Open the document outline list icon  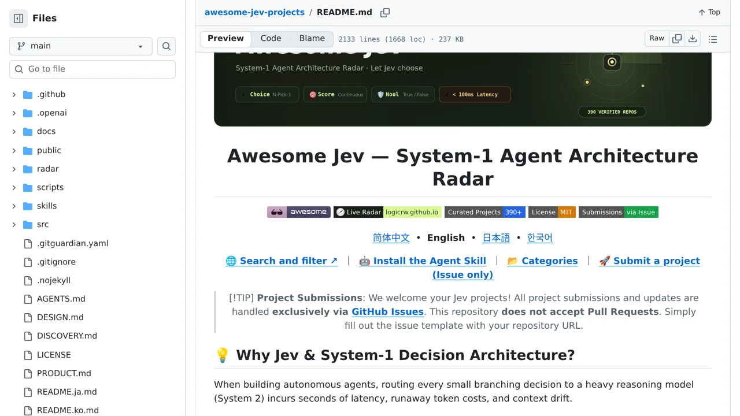[x=713, y=39]
